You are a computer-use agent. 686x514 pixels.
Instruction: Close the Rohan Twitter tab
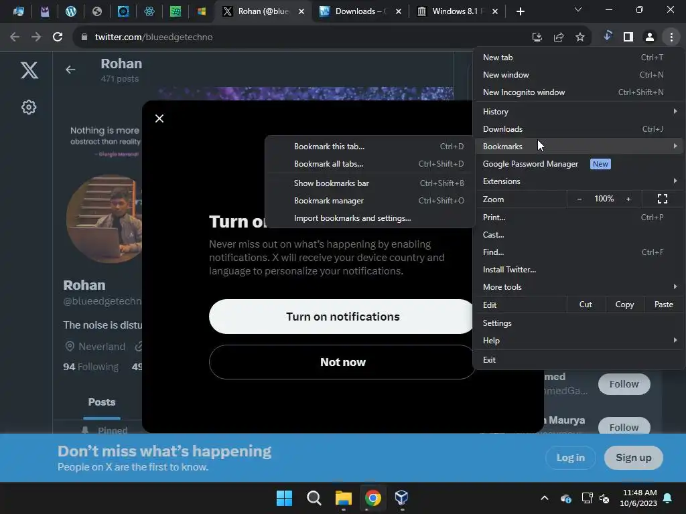pos(301,11)
